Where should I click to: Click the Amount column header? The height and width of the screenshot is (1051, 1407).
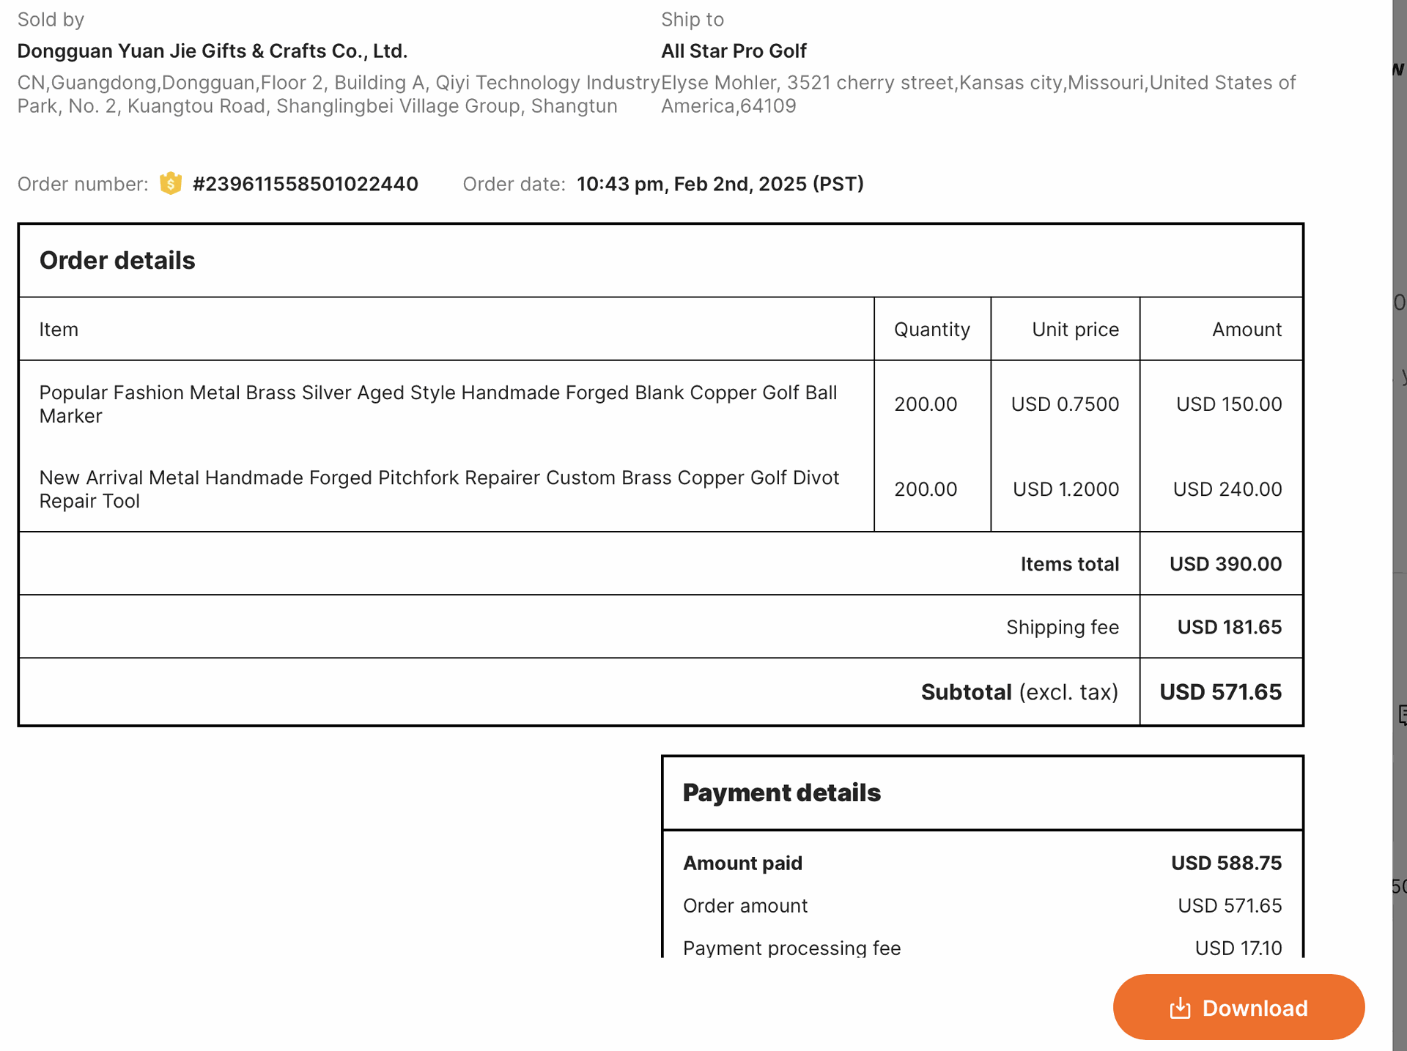click(x=1247, y=330)
